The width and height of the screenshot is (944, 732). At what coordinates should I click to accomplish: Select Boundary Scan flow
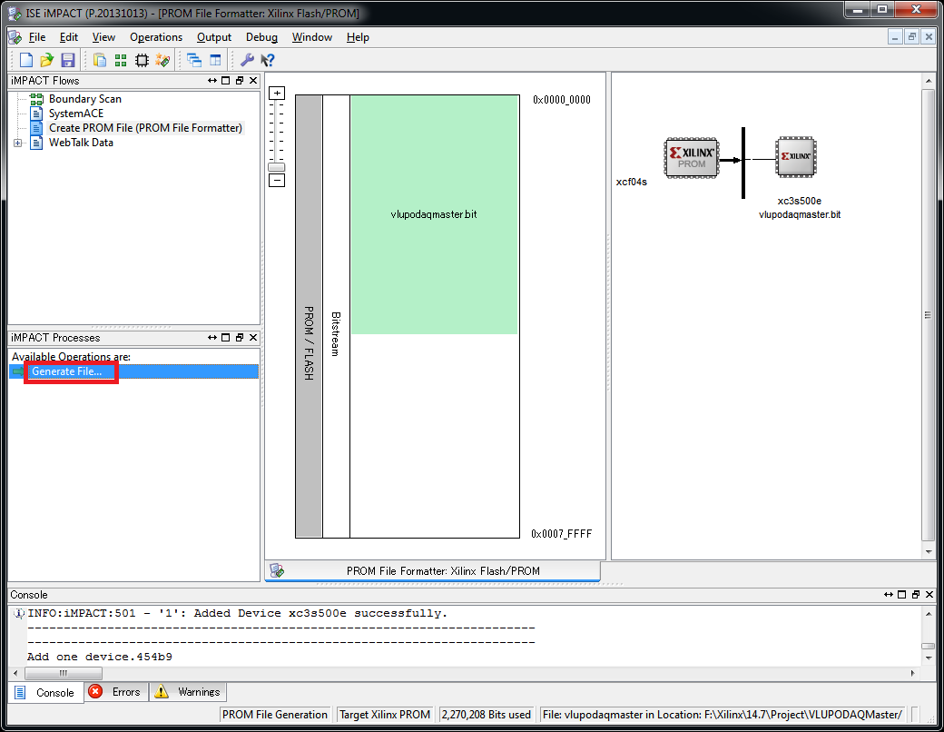coord(85,99)
